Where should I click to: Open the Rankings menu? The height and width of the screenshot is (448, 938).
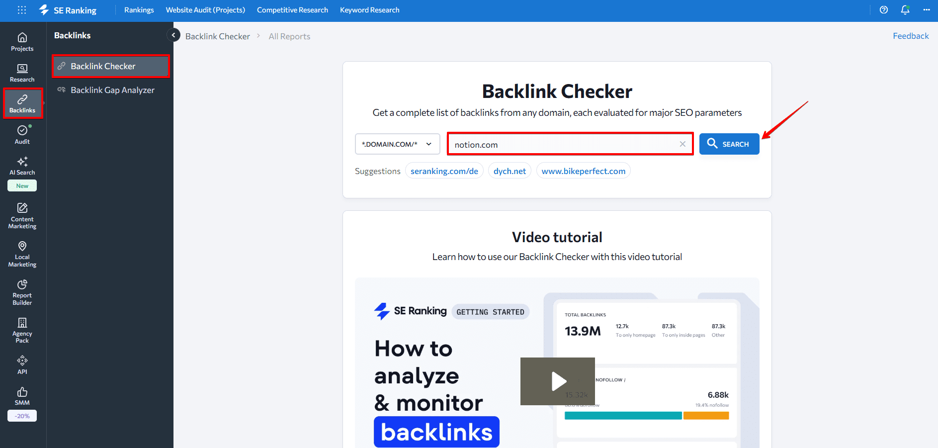pyautogui.click(x=139, y=10)
